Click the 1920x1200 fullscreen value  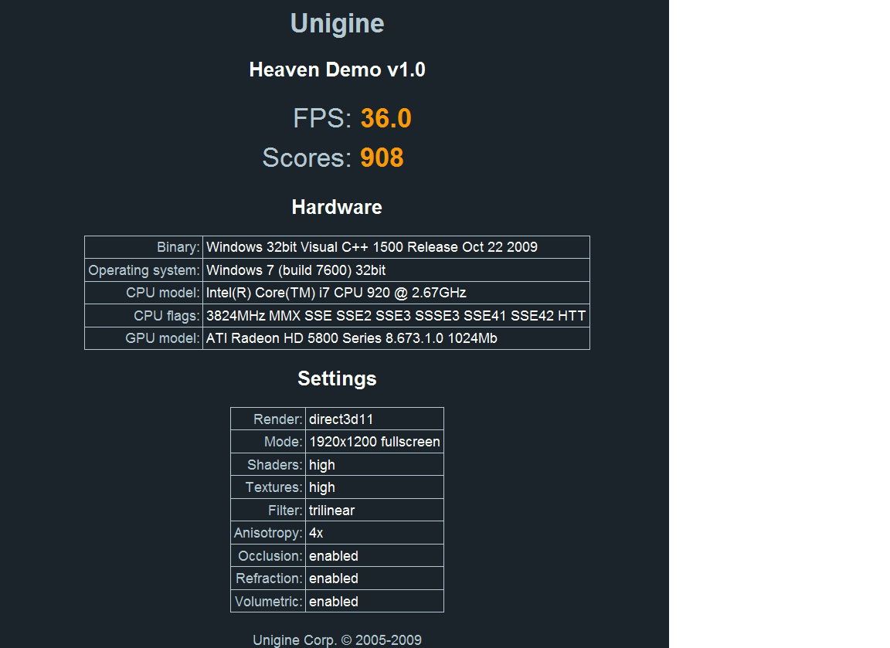[x=375, y=442]
